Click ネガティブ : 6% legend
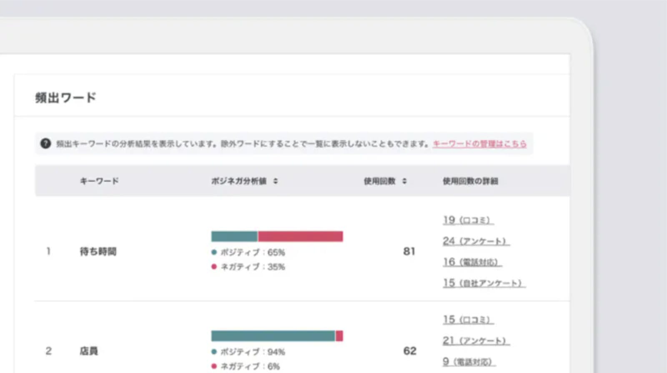667x373 pixels. (x=246, y=366)
